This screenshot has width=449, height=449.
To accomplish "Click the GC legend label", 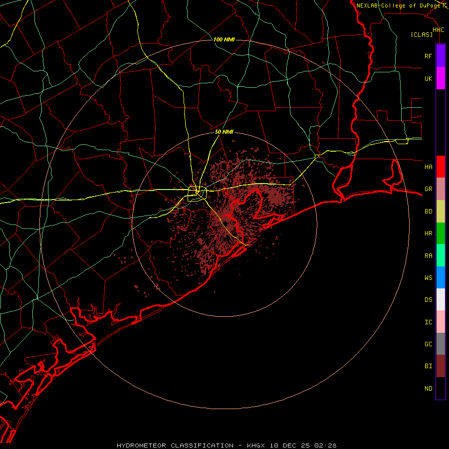I will pyautogui.click(x=428, y=344).
